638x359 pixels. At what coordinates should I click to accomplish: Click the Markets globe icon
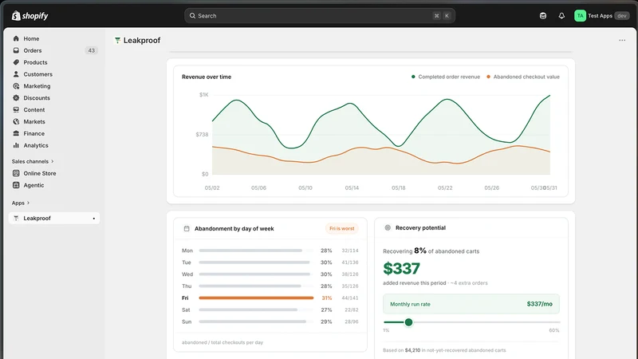[16, 121]
